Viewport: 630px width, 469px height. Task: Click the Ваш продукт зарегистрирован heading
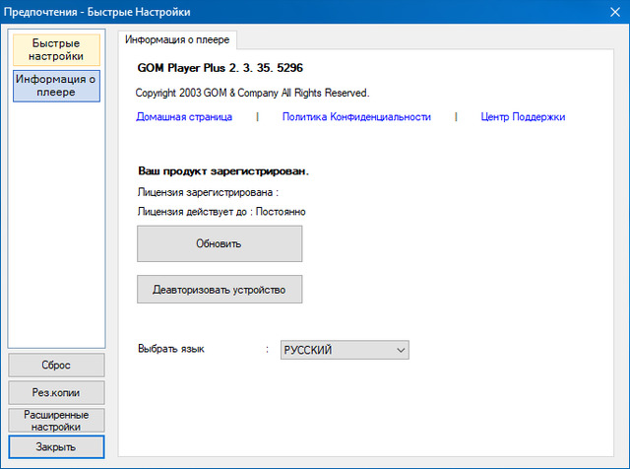(223, 170)
